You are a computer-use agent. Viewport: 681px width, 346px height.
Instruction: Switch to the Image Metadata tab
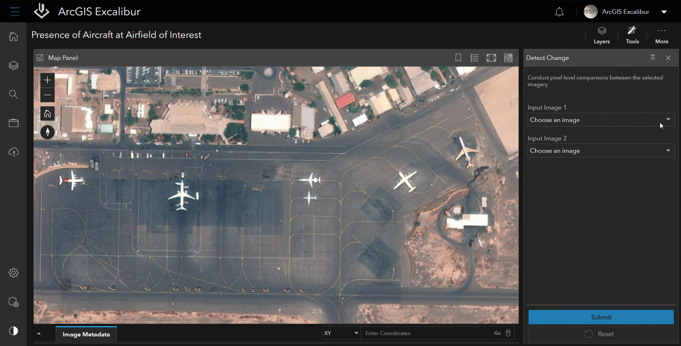[x=86, y=334]
